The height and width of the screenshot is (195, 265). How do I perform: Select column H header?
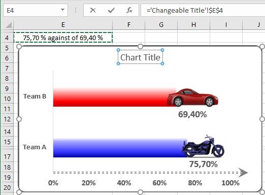tap(193, 25)
